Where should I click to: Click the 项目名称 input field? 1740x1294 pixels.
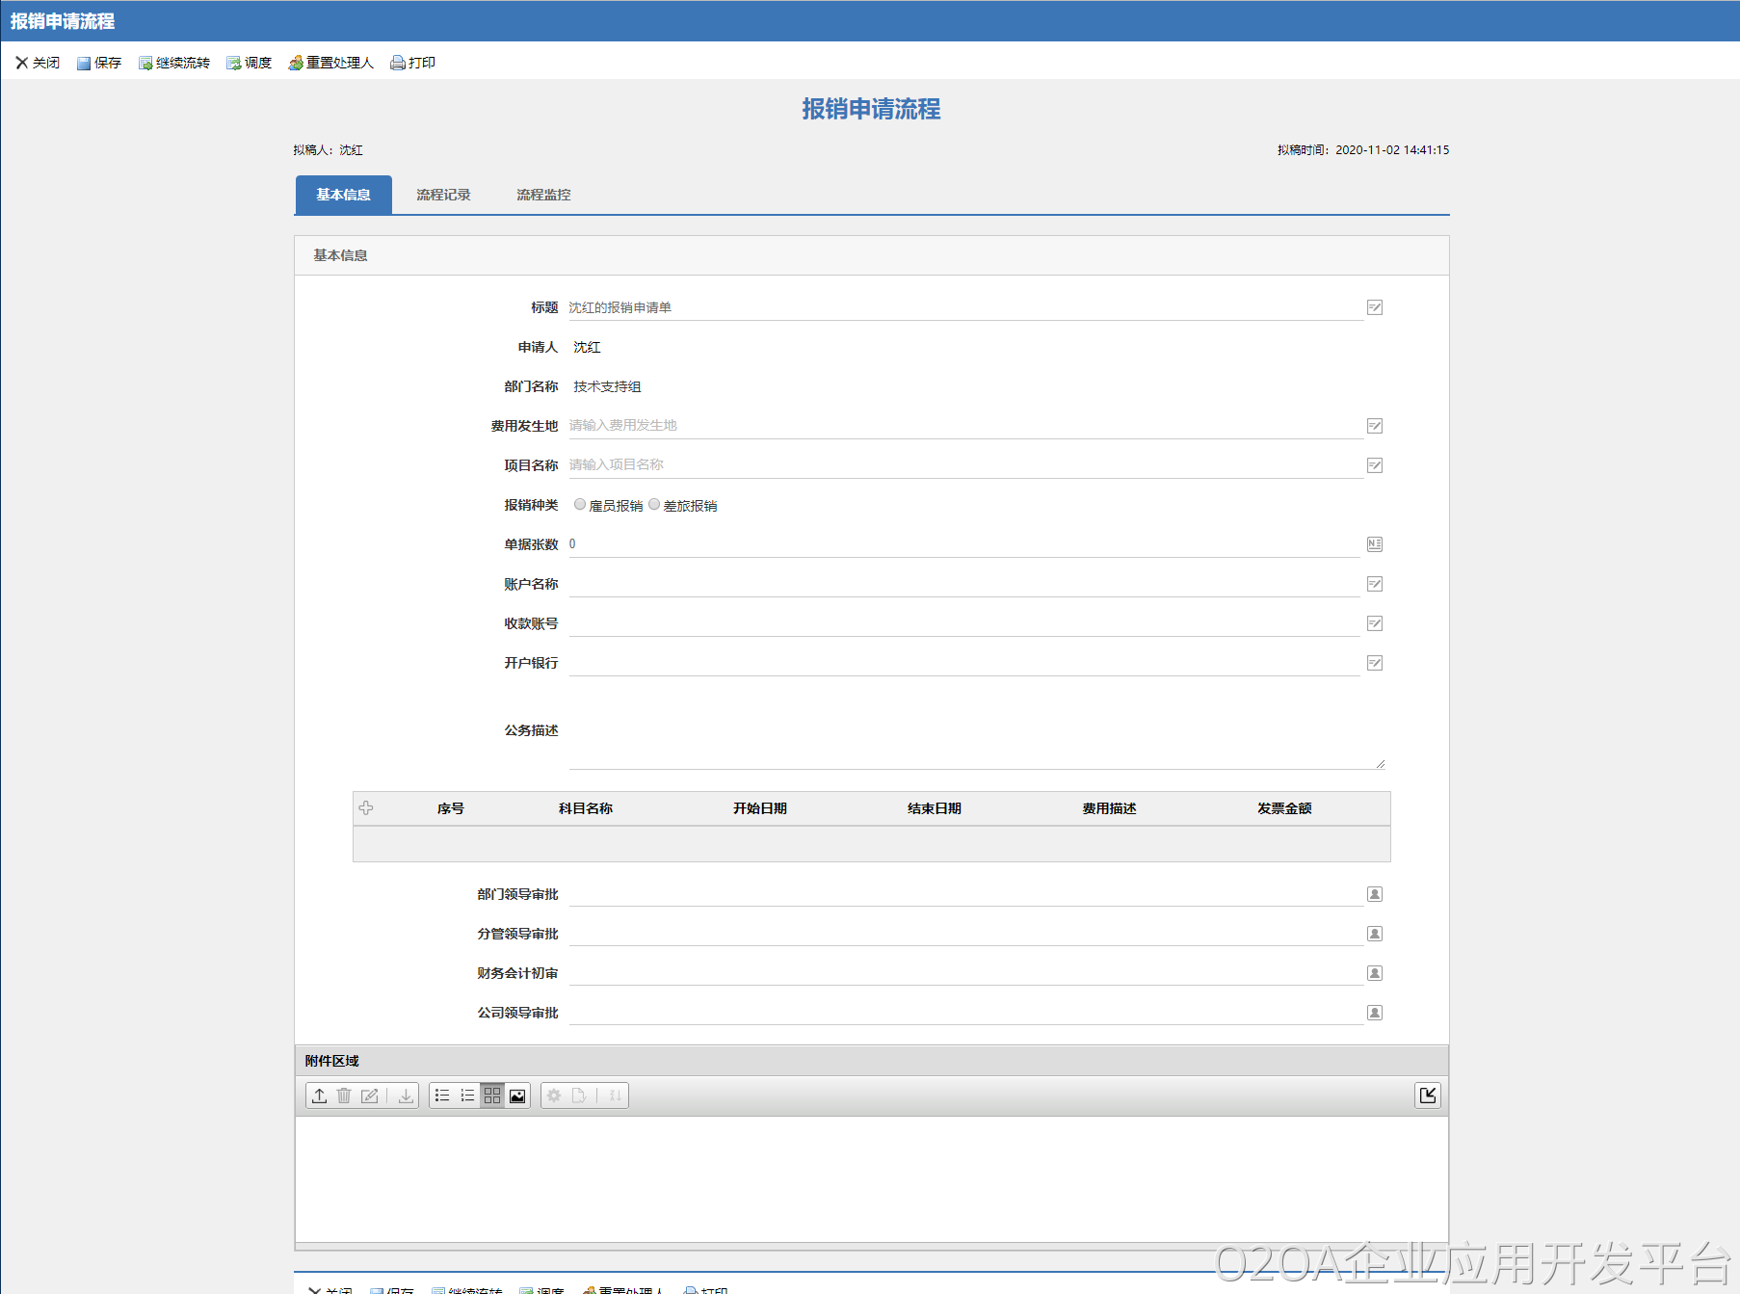pos(965,465)
